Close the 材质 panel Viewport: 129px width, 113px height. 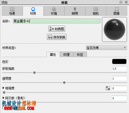(126, 2)
